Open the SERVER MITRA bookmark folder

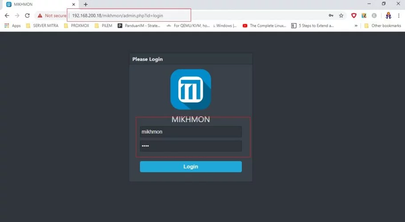click(x=42, y=25)
